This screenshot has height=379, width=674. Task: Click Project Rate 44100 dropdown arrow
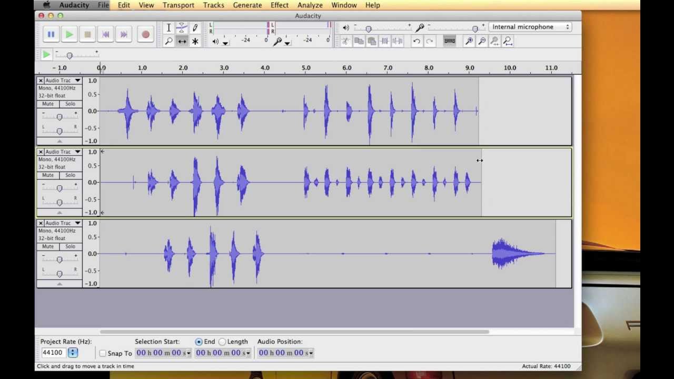point(73,353)
